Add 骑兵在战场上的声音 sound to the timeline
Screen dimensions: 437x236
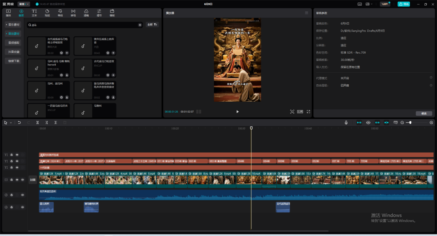coord(113,53)
